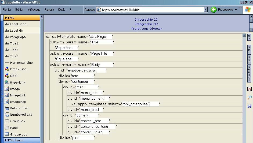253x143 pixels.
Task: Click the Infographie 3D link
Action: click(146, 24)
